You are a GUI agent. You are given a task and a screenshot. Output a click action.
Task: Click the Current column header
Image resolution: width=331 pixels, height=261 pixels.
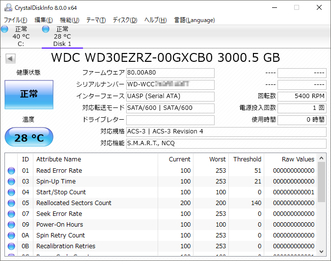[175, 159]
